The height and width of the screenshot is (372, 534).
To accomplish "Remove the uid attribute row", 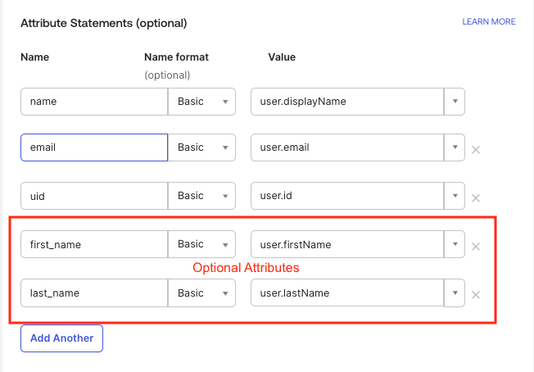I will pos(475,197).
